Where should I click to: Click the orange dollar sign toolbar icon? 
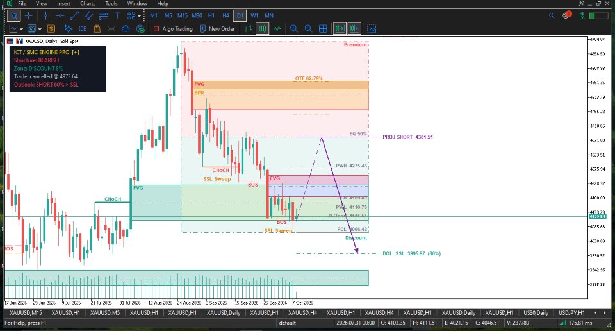(x=51, y=29)
